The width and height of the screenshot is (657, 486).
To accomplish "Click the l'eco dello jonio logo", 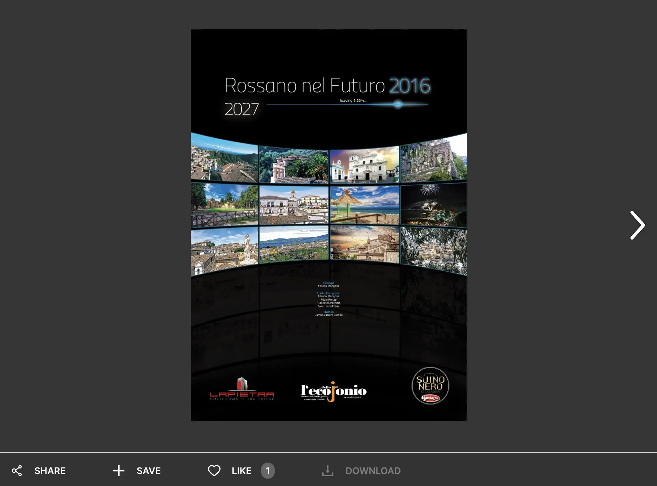I will [333, 391].
